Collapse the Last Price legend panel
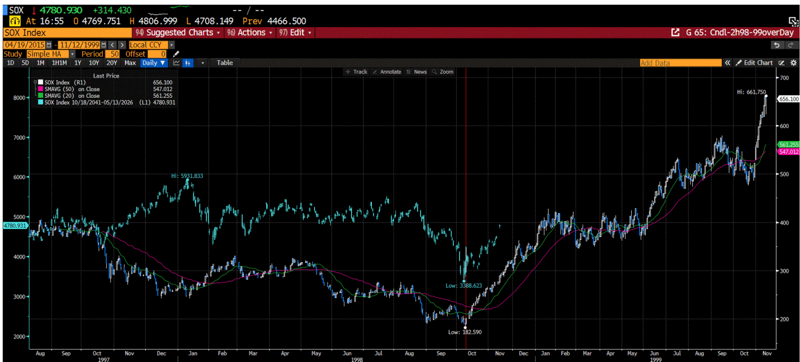The height and width of the screenshot is (362, 800). pyautogui.click(x=35, y=82)
